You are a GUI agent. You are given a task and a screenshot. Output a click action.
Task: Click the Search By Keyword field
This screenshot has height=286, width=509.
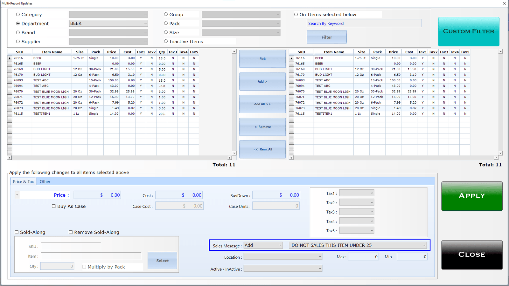tap(364, 24)
